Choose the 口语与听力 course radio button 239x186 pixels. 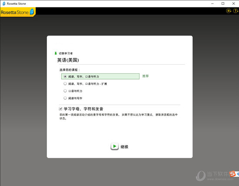(x=65, y=91)
